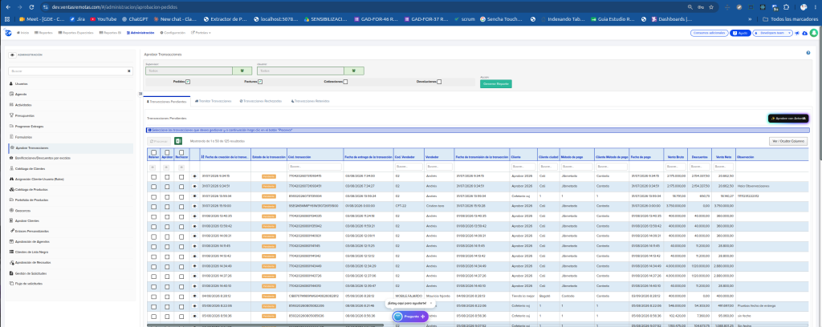
Task: Click the Cód. transacción filter field
Action: (315, 167)
